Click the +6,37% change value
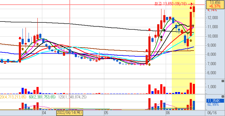The width and height of the screenshot is (225, 116). click(215, 6)
